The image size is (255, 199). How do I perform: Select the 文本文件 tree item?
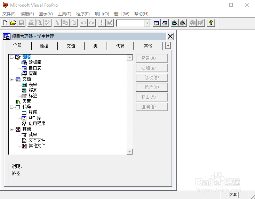tap(37, 140)
